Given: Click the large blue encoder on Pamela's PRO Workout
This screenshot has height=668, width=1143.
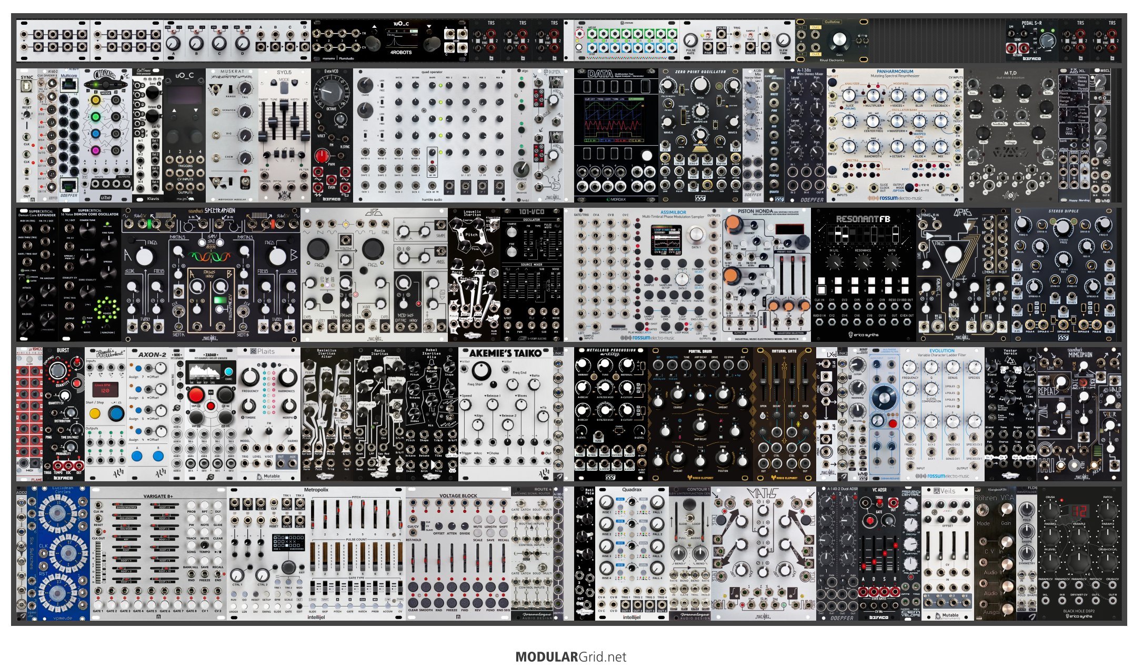Looking at the screenshot, I should pos(116,414).
